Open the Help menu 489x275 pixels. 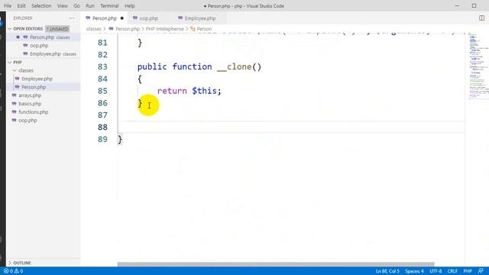(129, 5)
